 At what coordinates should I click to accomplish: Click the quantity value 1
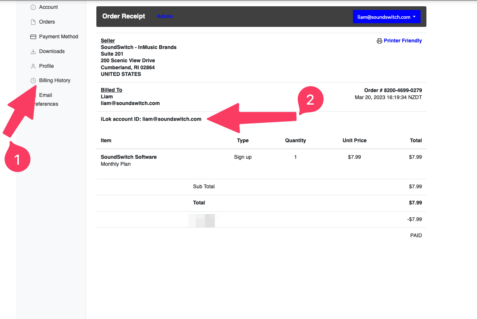click(x=295, y=157)
